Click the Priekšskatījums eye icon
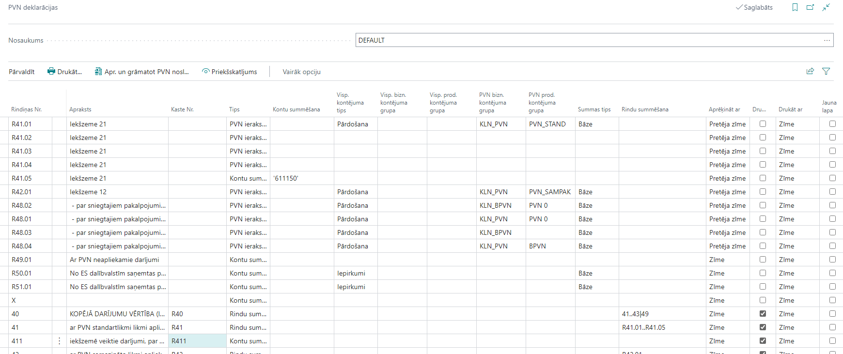 pyautogui.click(x=205, y=72)
